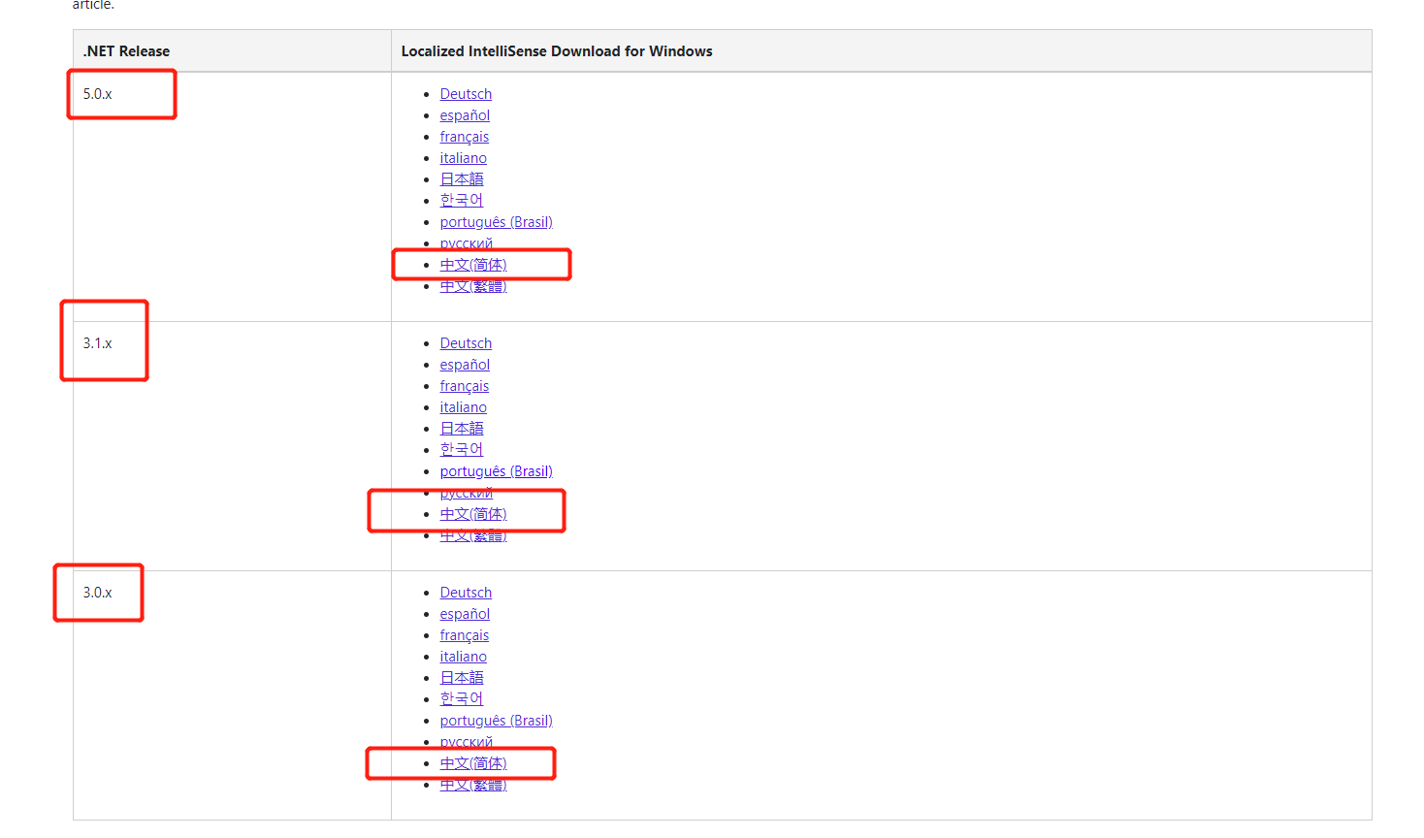Viewport: 1424px width, 838px height.
Task: Click the 3.0.x release cell text
Action: click(x=97, y=593)
